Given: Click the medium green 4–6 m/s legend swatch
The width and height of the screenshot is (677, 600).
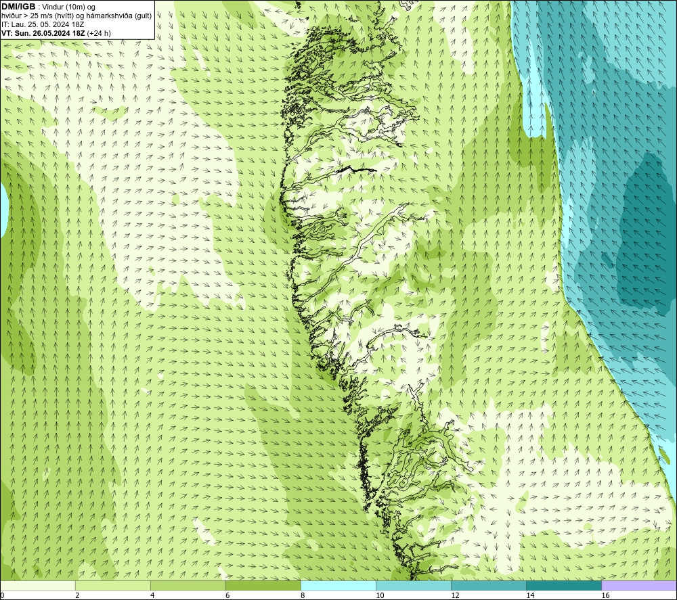Looking at the screenshot, I should click(188, 585).
